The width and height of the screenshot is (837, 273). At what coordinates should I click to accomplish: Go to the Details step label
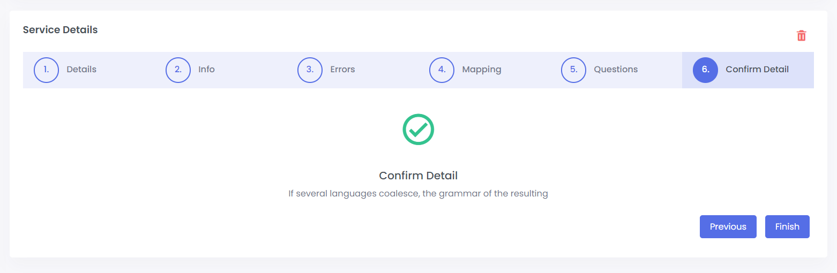coord(81,70)
